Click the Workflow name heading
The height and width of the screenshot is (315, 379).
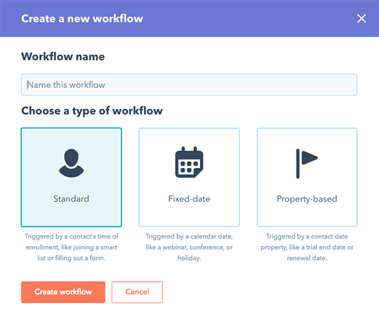point(63,57)
